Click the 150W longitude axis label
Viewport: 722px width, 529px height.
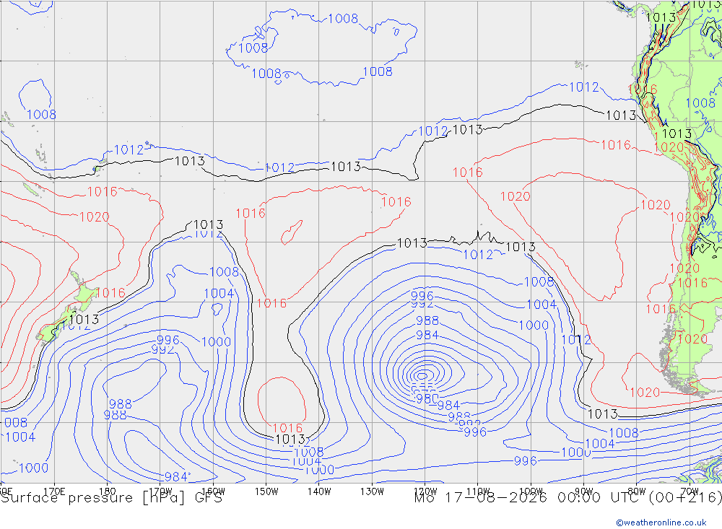pos(266,491)
